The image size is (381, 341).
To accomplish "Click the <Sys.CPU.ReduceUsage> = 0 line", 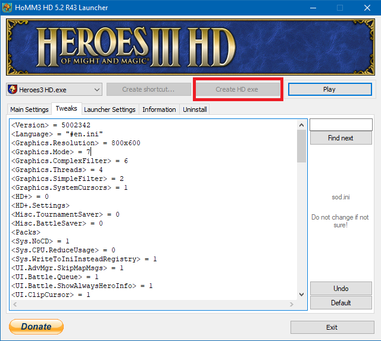I will click(63, 250).
